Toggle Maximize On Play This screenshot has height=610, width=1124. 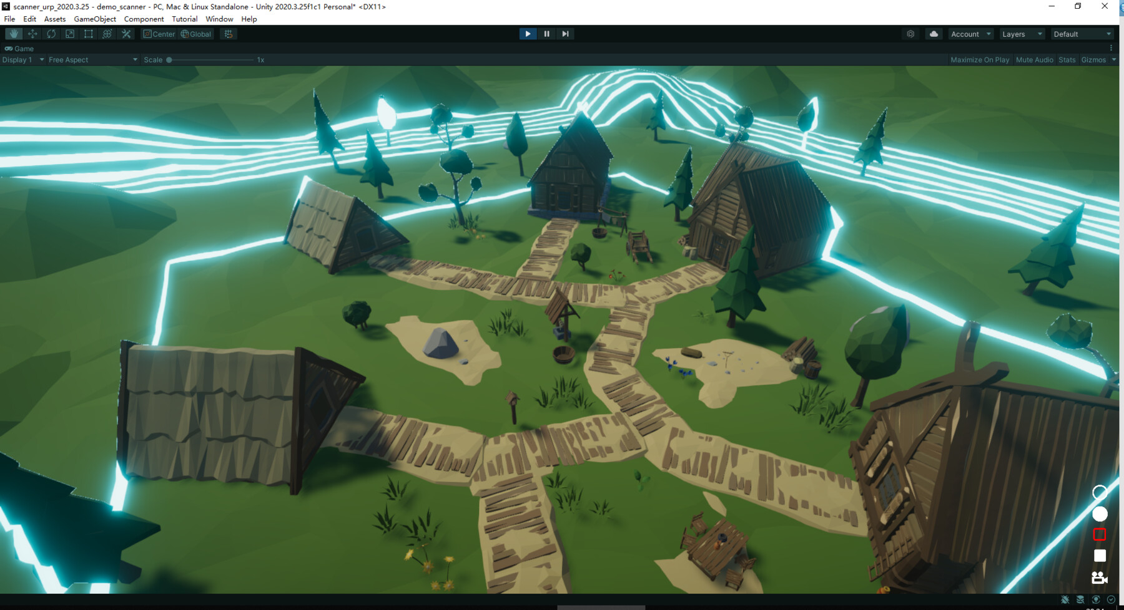click(979, 59)
